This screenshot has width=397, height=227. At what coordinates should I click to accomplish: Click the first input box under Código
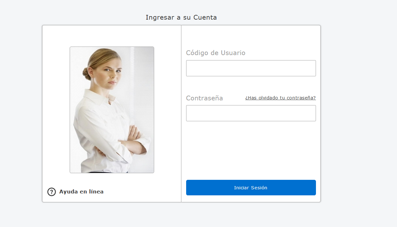click(251, 68)
